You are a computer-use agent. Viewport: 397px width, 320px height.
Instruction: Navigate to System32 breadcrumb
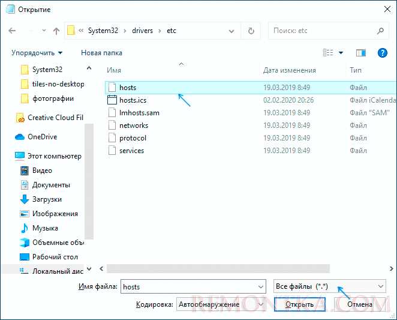click(103, 31)
